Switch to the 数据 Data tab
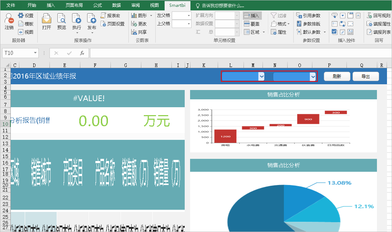The width and height of the screenshot is (392, 232). [117, 5]
